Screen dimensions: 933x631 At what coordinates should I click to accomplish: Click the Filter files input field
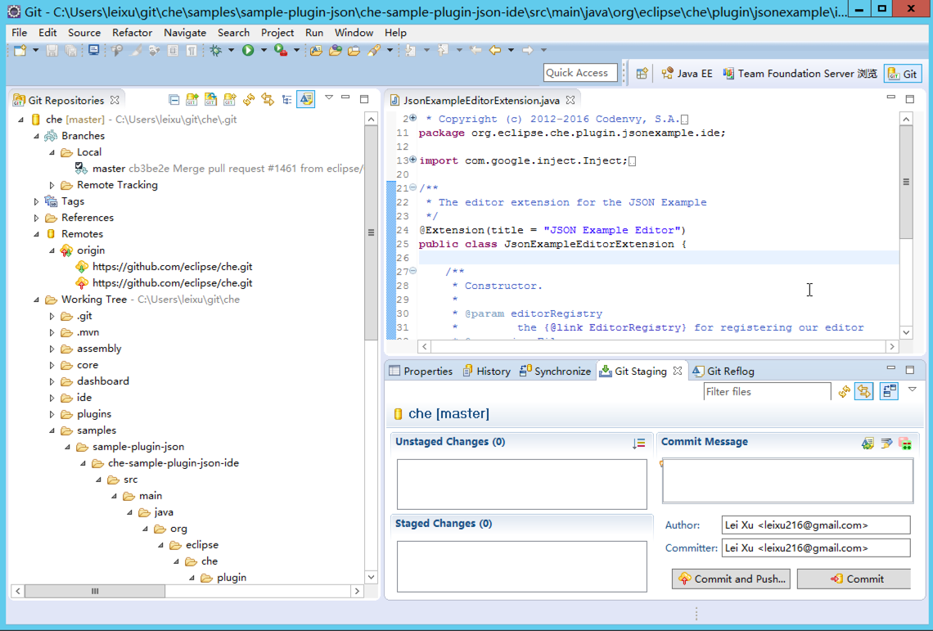click(766, 392)
